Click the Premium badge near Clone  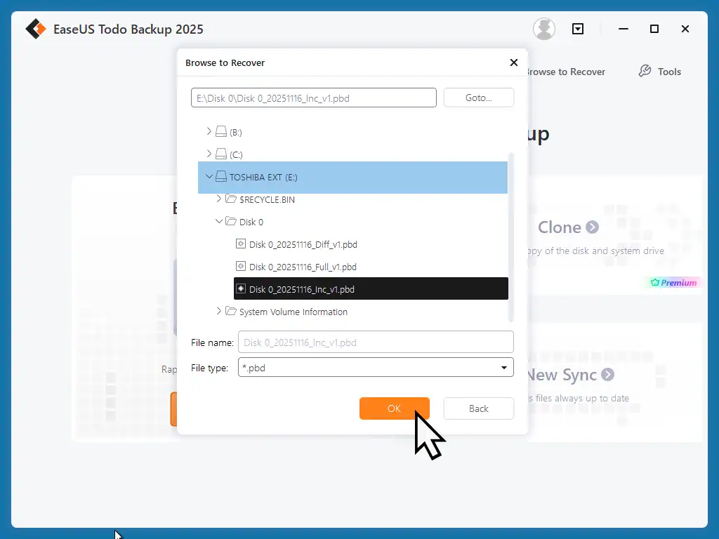click(x=672, y=282)
